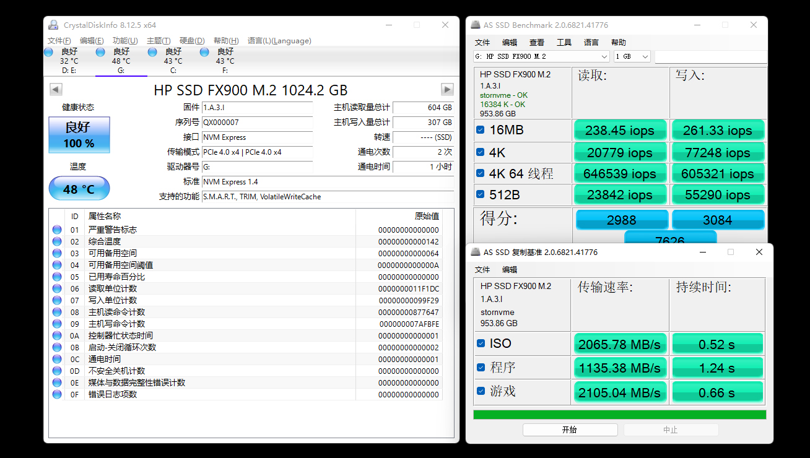
Task: Click status orb for attribute 04
Action: pyautogui.click(x=57, y=265)
